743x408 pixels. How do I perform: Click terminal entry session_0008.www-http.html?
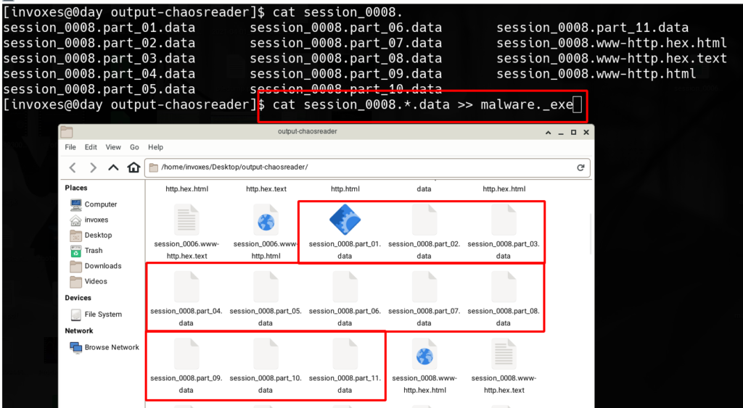pyautogui.click(x=596, y=74)
